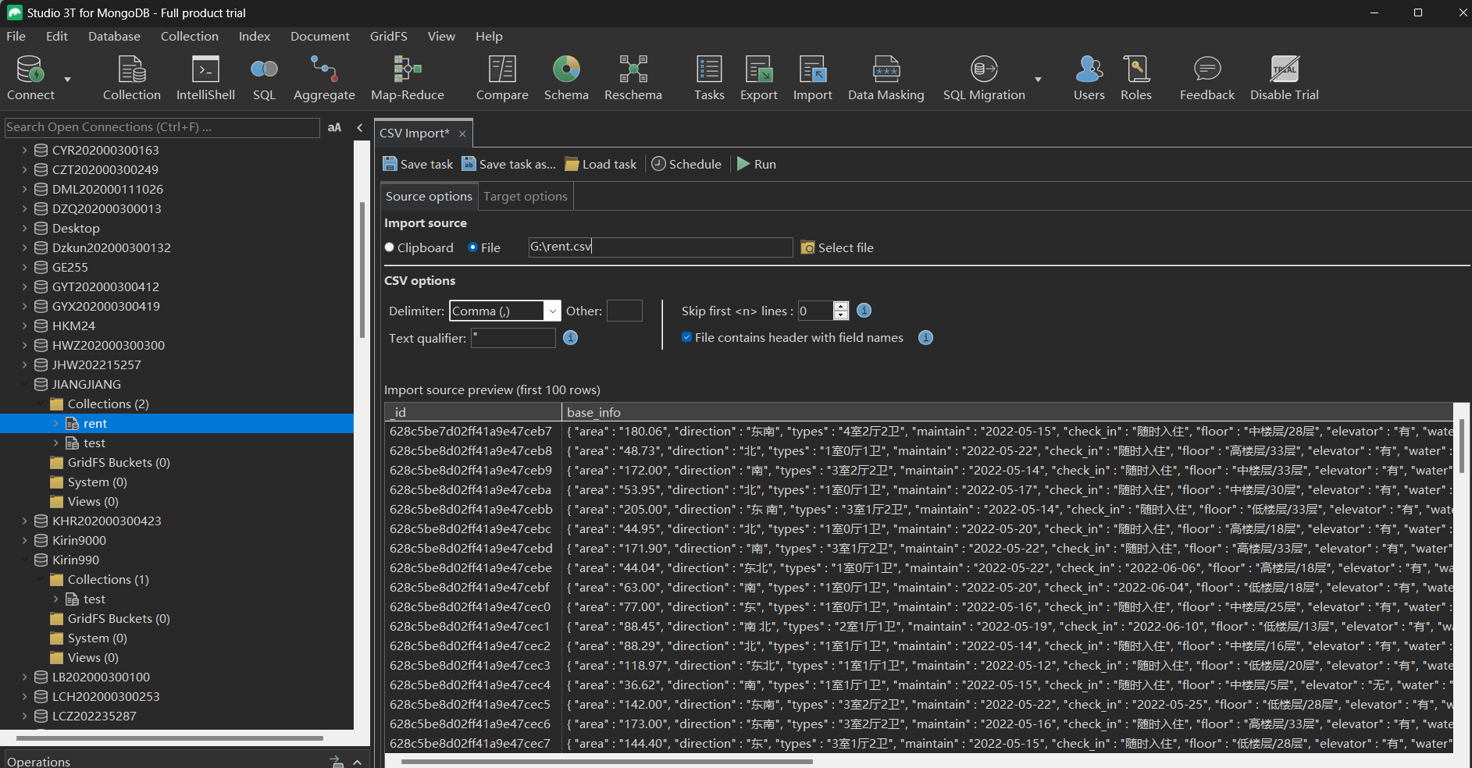
Task: Sort by the base_info column header
Action: click(x=1007, y=412)
